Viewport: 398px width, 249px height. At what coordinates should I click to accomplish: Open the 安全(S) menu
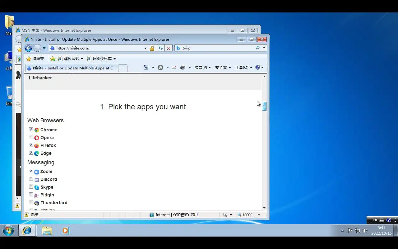pyautogui.click(x=223, y=68)
